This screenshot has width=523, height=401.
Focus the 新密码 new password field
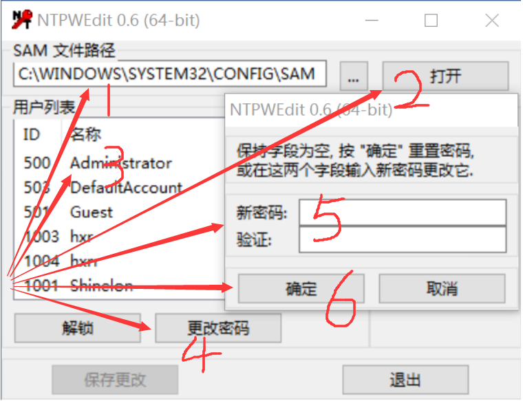[403, 213]
